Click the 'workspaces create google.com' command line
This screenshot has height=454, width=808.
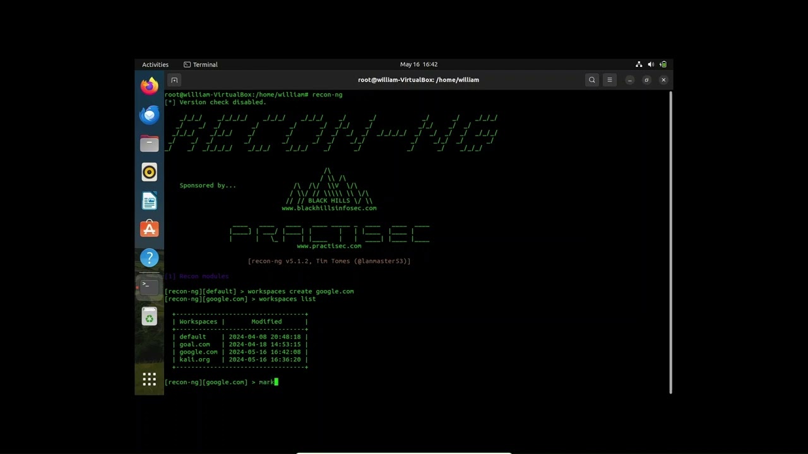[x=259, y=291]
